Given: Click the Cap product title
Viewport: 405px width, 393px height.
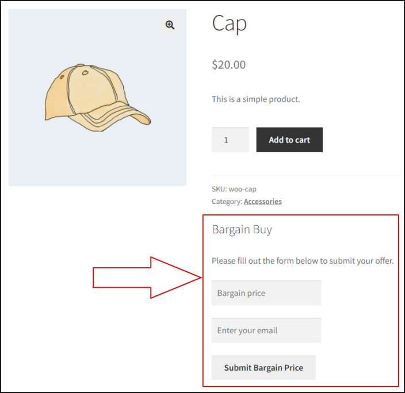Looking at the screenshot, I should 229,24.
